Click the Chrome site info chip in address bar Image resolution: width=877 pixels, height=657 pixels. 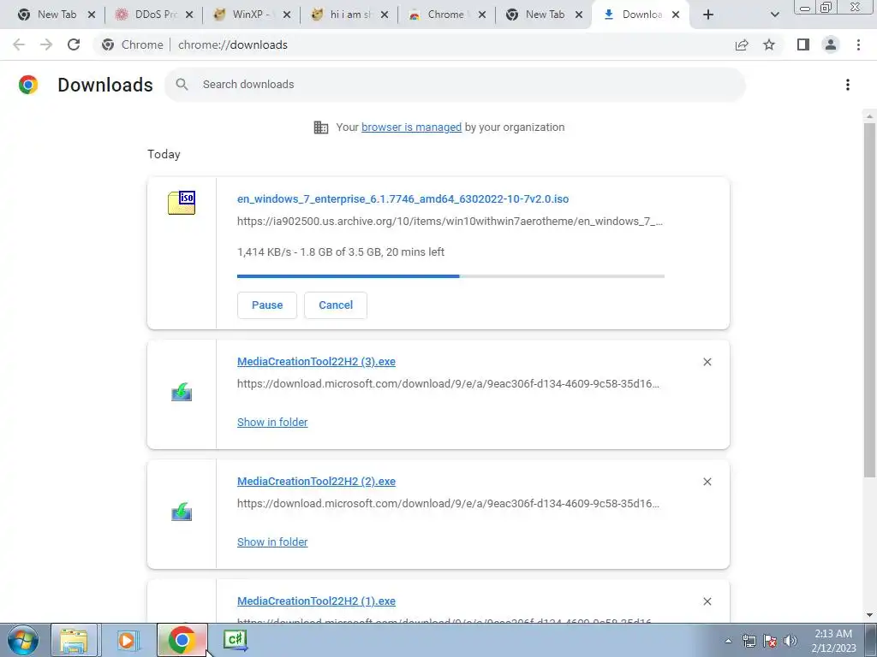(x=133, y=44)
